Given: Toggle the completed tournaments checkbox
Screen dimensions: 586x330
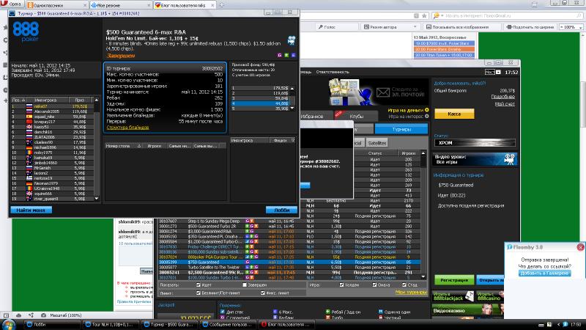Looking at the screenshot, I should (245, 285).
